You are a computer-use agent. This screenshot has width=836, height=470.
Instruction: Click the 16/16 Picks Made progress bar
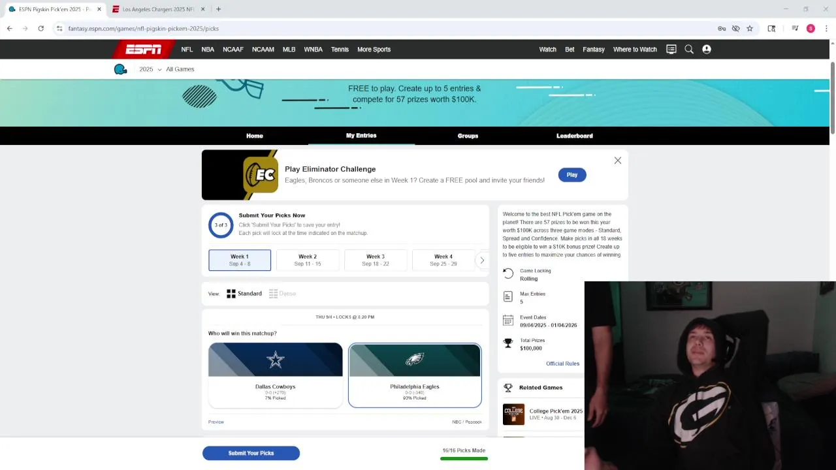[x=464, y=459]
